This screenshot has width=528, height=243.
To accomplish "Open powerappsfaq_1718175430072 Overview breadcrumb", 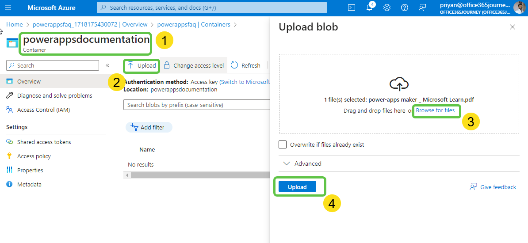I will click(x=90, y=25).
